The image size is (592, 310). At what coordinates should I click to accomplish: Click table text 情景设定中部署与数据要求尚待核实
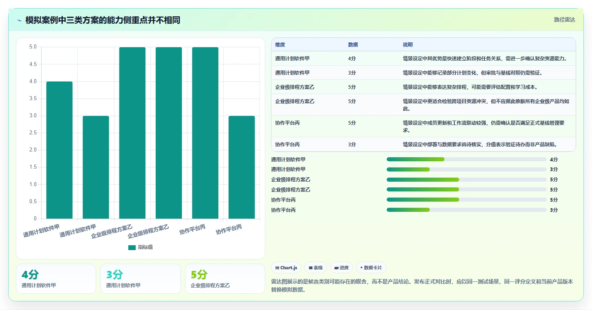[443, 144]
